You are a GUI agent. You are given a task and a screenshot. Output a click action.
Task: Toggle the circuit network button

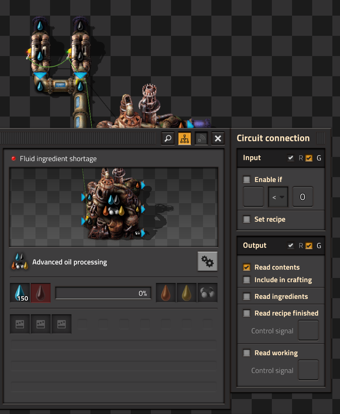click(x=185, y=138)
